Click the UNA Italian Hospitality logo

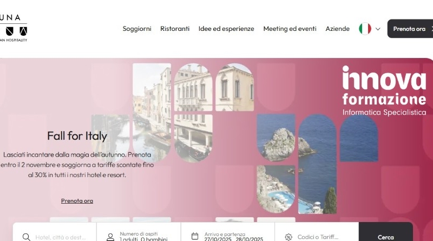pyautogui.click(x=13, y=28)
